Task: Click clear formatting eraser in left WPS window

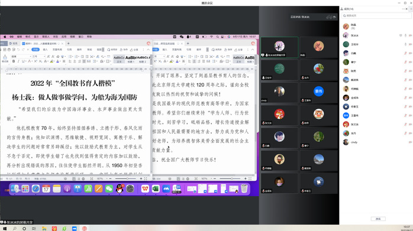Action: pyautogui.click(x=57, y=57)
